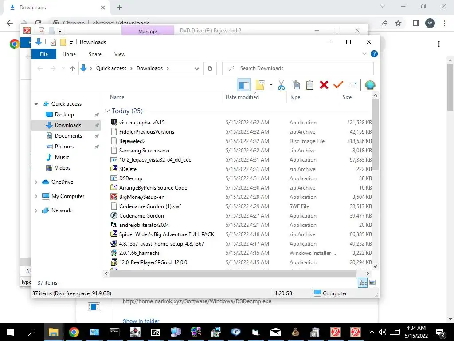
Task: Click the Copy icon in toolbar
Action: coord(296,85)
